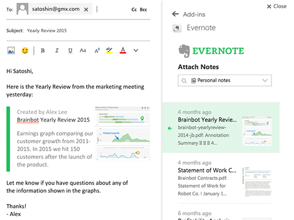
Task: Click the superscript A font icon
Action: [x=97, y=50]
